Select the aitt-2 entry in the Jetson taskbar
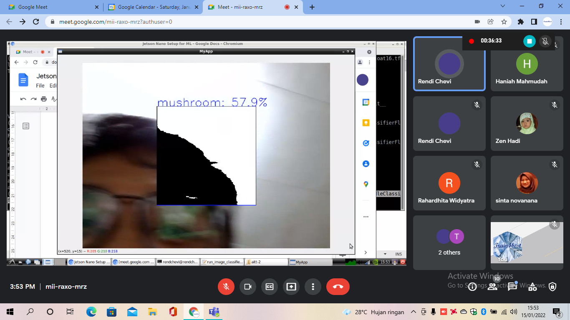 pos(266,262)
